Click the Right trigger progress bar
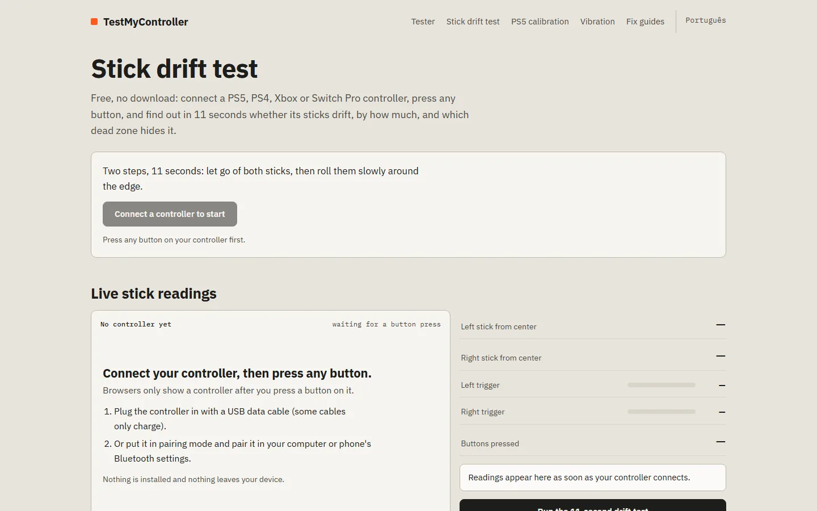The image size is (817, 511). (661, 412)
